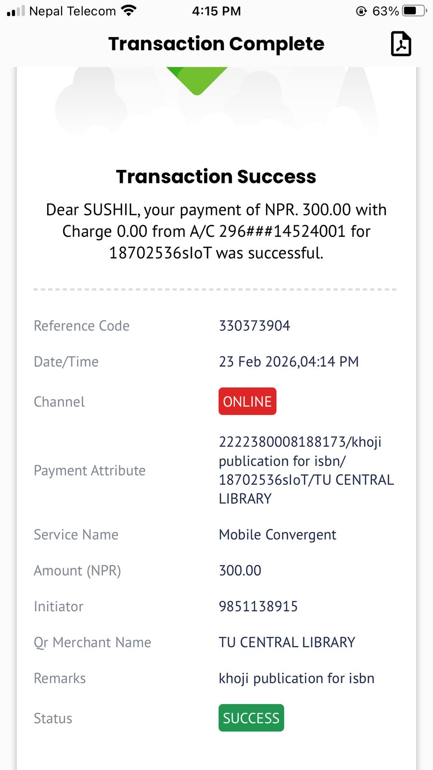Image resolution: width=433 pixels, height=770 pixels.
Task: Tap the amount value 300.00
Action: 240,571
